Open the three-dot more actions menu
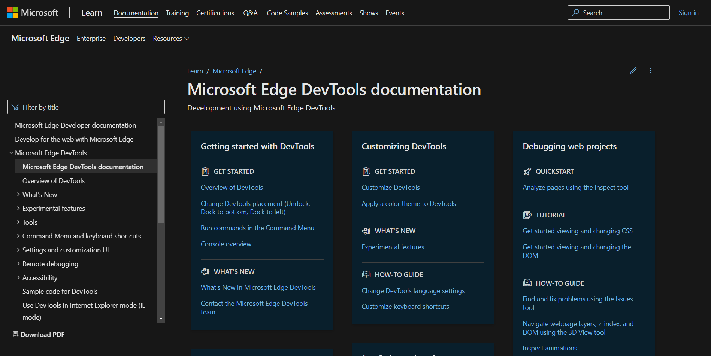 (x=650, y=71)
